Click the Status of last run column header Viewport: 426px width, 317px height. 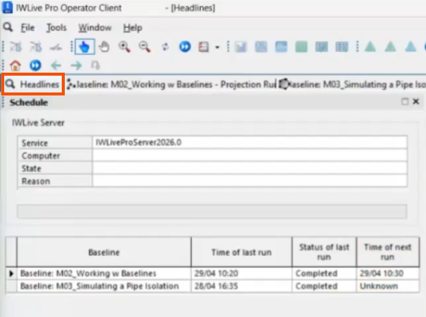point(324,252)
